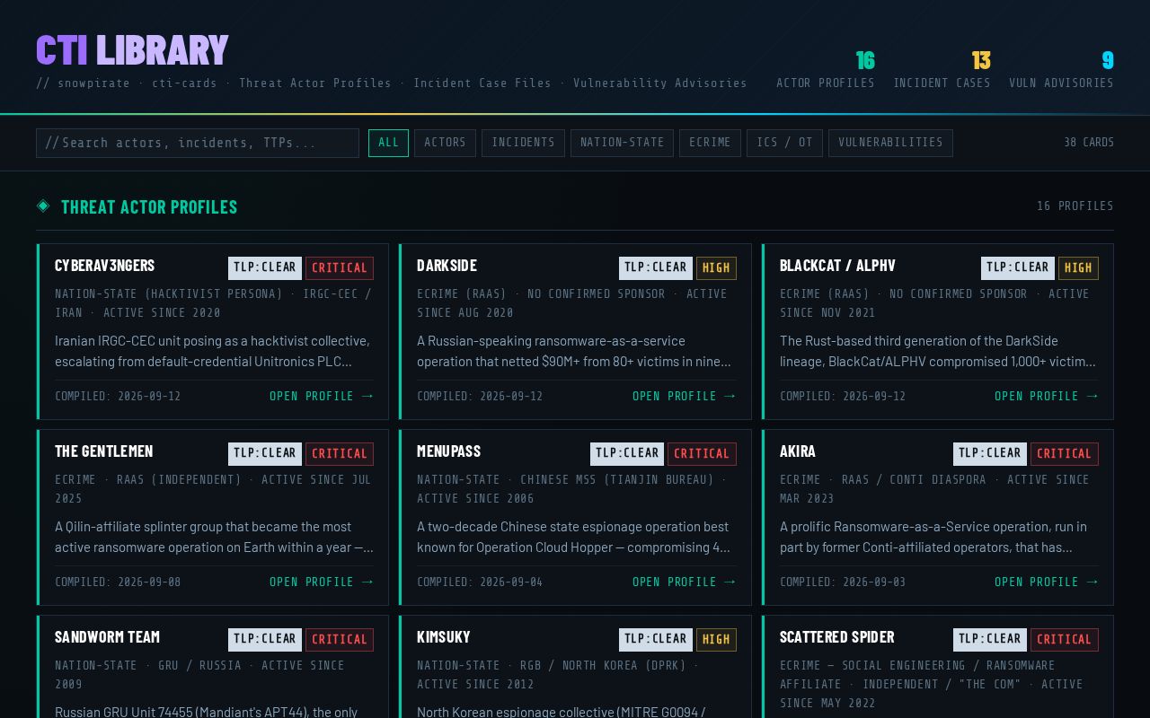Click the TLP:CLEAR badge on SCATTERED SPIDER
Viewport: 1150px width, 718px height.
point(990,639)
